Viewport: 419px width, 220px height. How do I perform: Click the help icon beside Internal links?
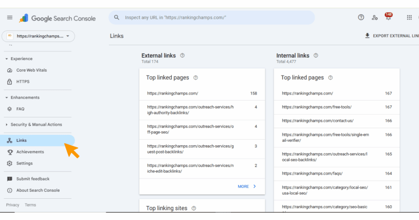pyautogui.click(x=315, y=56)
